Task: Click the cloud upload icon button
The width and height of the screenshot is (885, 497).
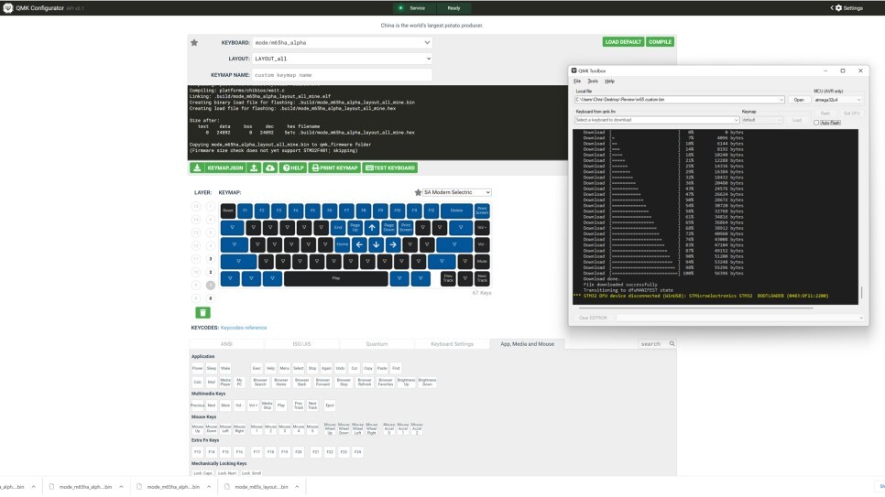Action: (269, 168)
